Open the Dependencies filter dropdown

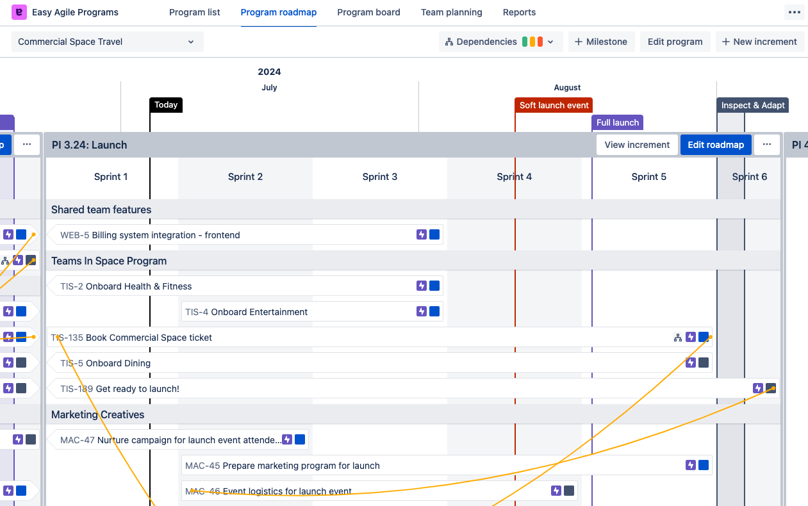point(500,42)
